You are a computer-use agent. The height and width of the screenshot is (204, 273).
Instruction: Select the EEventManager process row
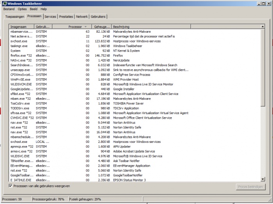point(135,166)
